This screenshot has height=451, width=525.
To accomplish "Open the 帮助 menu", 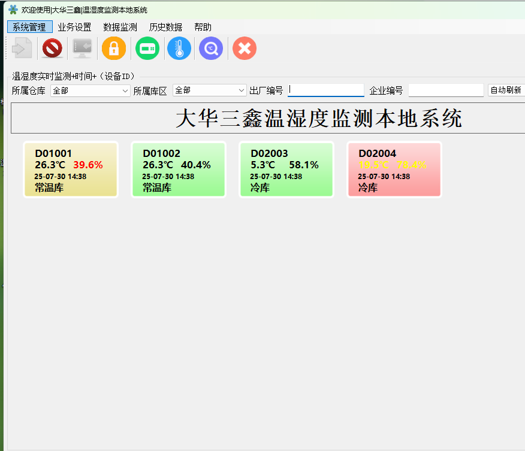I will [203, 27].
